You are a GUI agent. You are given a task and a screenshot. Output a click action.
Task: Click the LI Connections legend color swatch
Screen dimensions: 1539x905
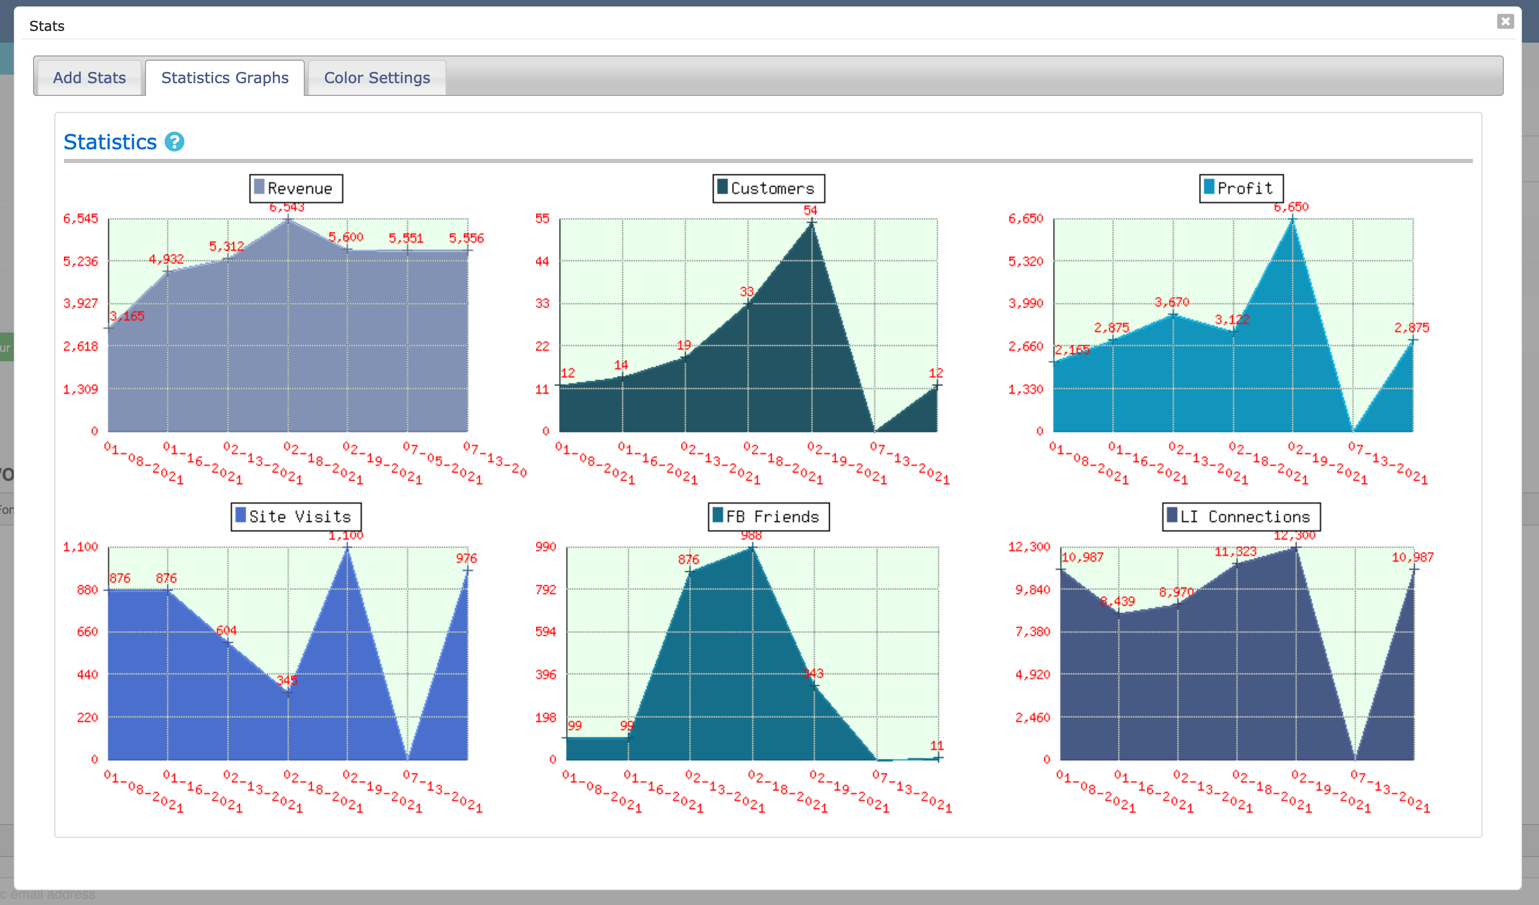(1172, 515)
